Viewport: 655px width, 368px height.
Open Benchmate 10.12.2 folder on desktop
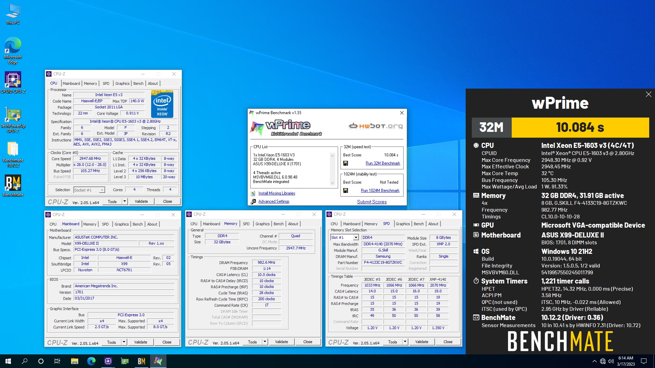coord(13,154)
